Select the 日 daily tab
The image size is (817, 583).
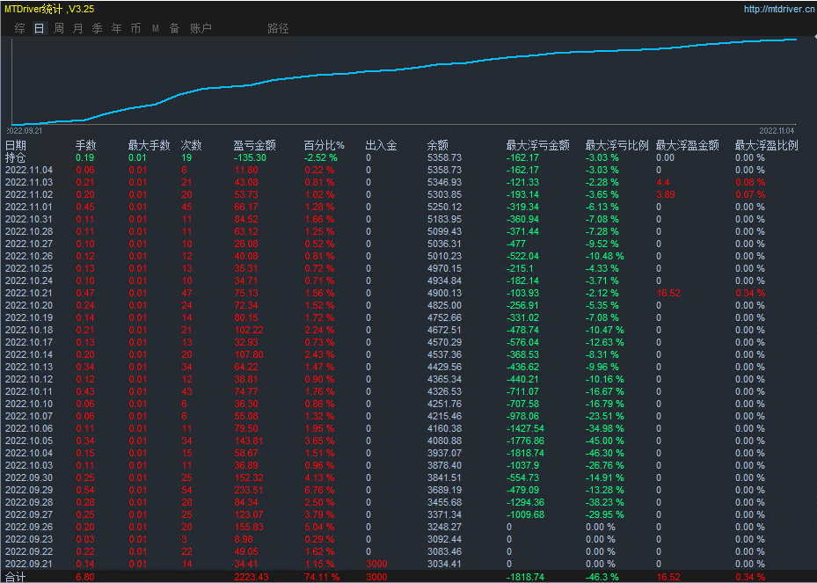(39, 28)
